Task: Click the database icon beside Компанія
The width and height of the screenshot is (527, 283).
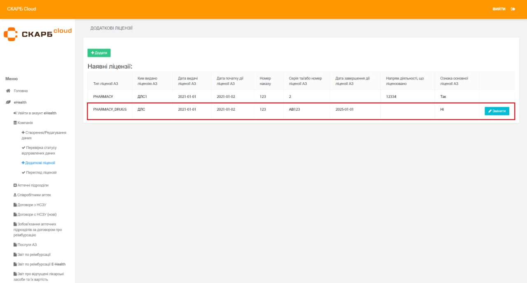Action: [x=15, y=123]
